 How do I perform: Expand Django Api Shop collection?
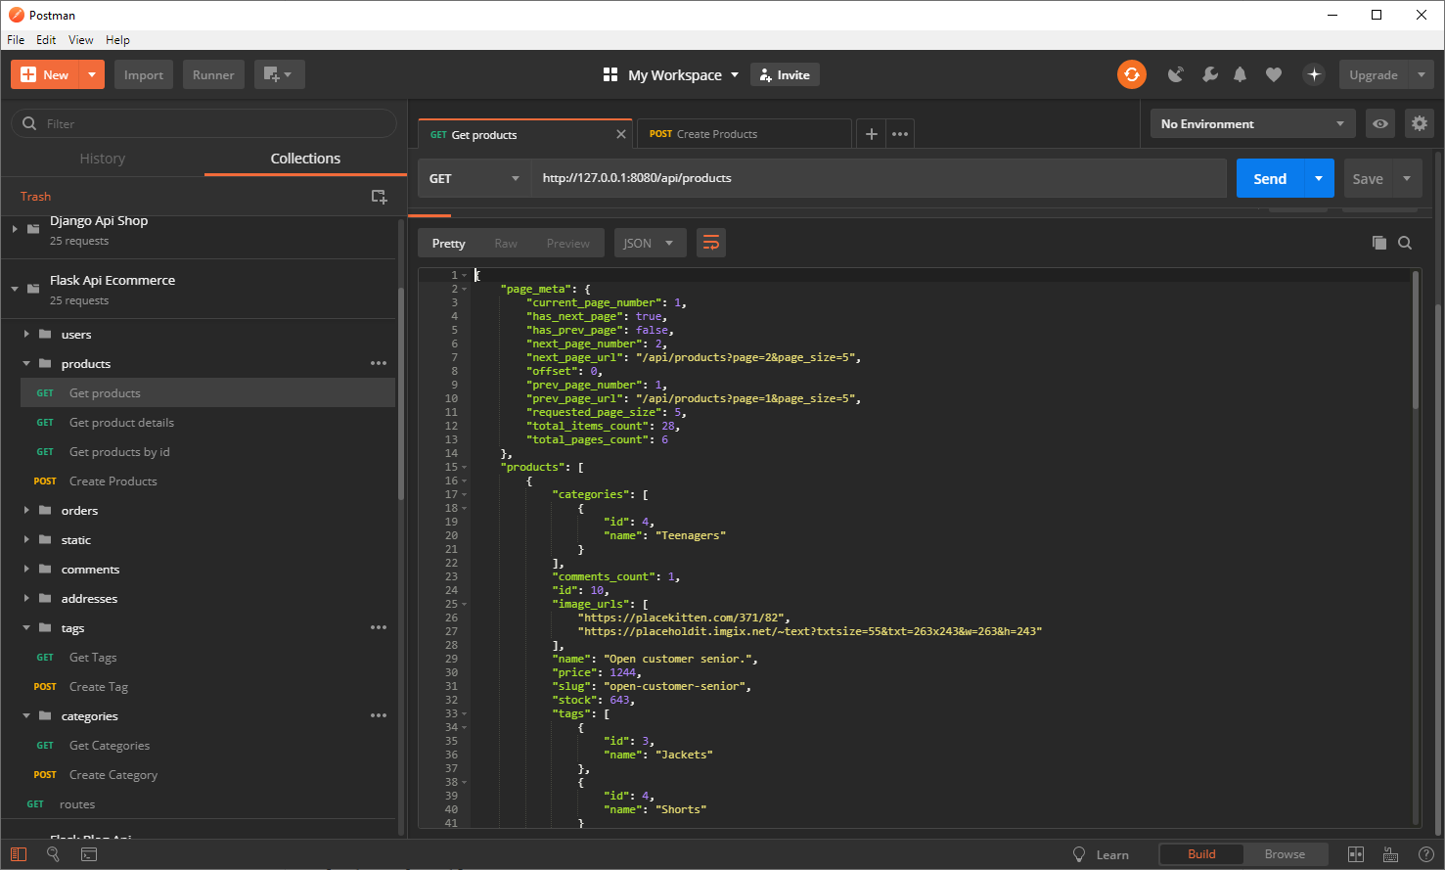tap(15, 229)
